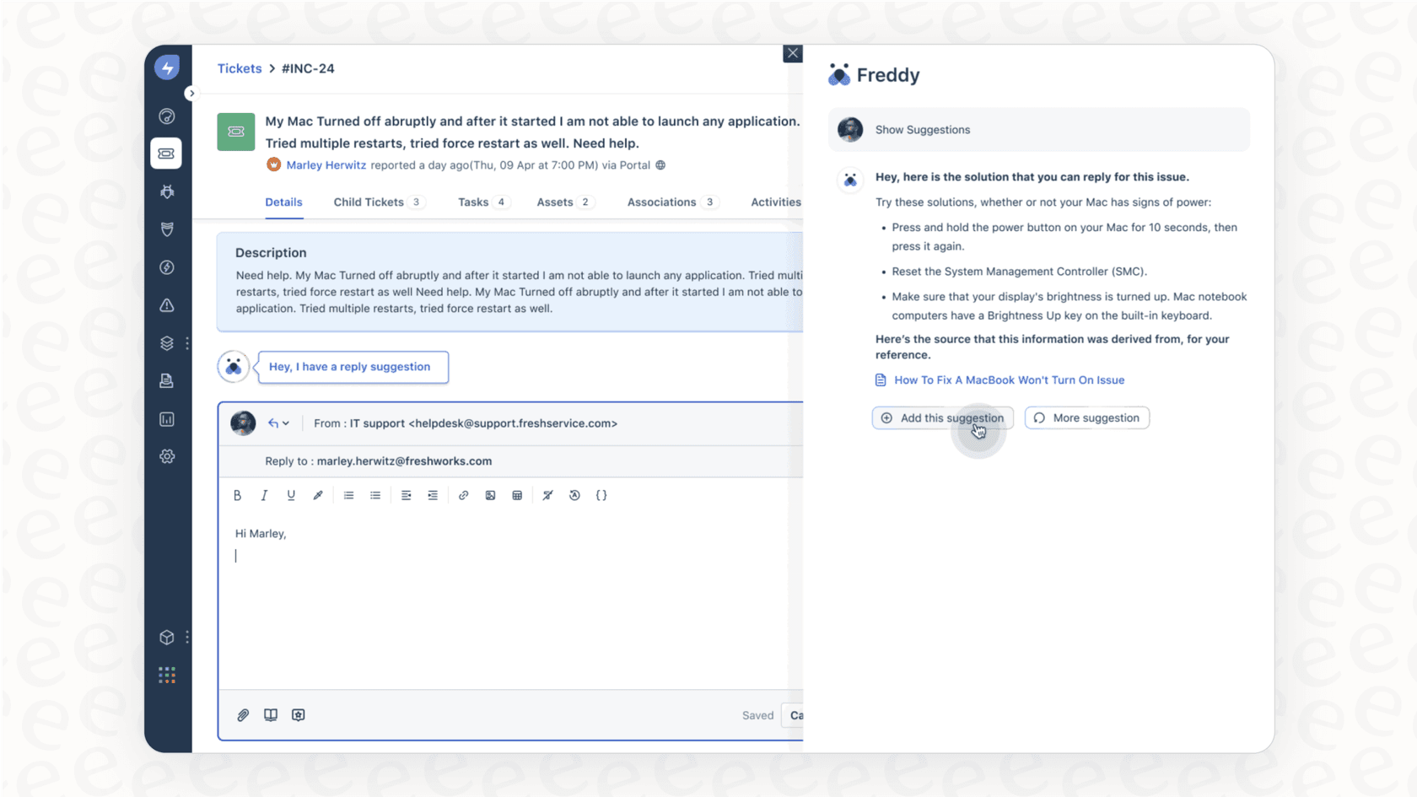This screenshot has width=1417, height=797.
Task: Select the Tickets icon in the sidebar
Action: (x=166, y=153)
